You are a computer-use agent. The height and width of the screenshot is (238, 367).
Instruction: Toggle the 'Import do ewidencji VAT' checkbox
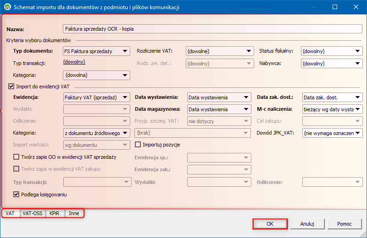pyautogui.click(x=11, y=86)
